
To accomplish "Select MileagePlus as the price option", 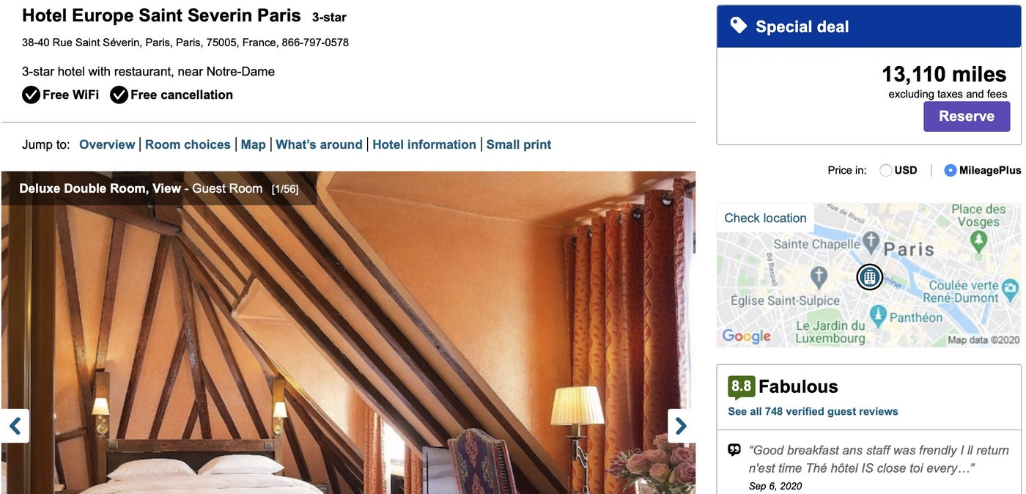I will pyautogui.click(x=951, y=170).
